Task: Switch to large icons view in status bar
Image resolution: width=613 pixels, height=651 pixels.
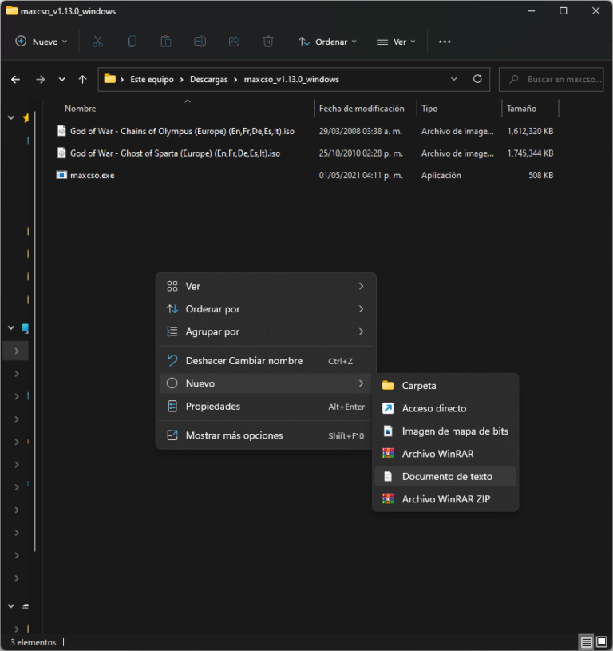Action: tap(601, 642)
